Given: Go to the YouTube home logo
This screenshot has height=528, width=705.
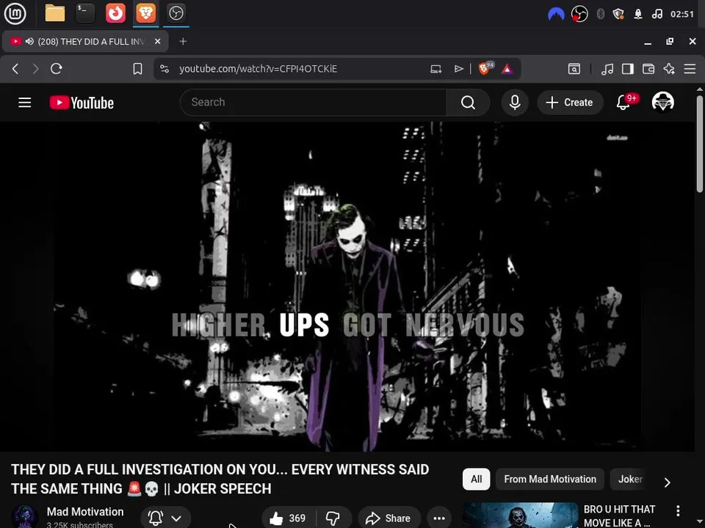Looking at the screenshot, I should (x=82, y=103).
